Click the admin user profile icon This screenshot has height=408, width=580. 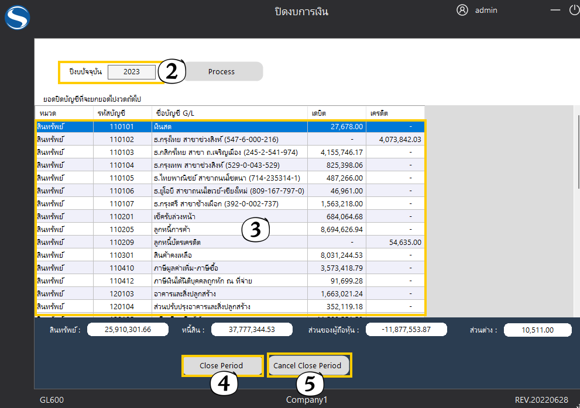click(462, 11)
